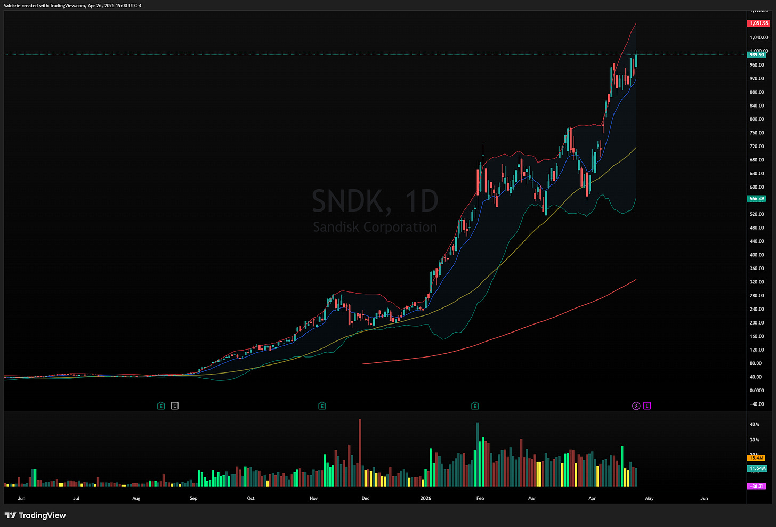Click the Sep label on the time axis
The height and width of the screenshot is (527, 776).
(x=193, y=499)
